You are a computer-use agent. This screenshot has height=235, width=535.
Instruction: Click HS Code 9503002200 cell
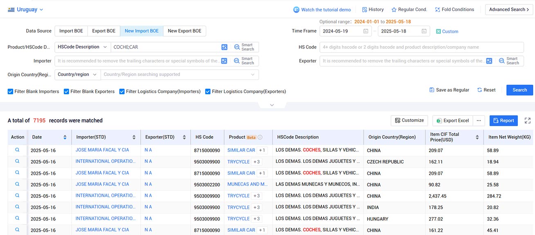[207, 185]
